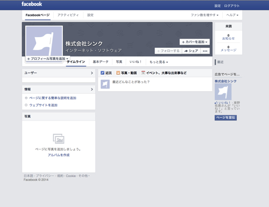Open プロフィール写真を追加 dropdown

coord(48,59)
